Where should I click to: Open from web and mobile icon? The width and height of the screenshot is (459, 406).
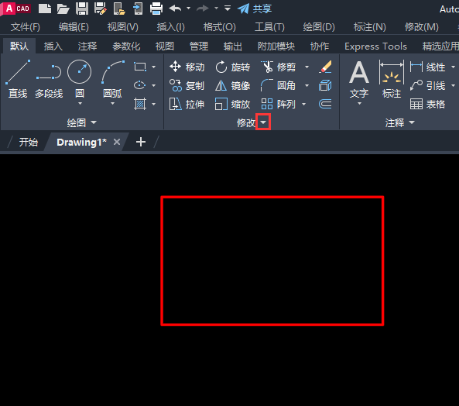pyautogui.click(x=119, y=9)
